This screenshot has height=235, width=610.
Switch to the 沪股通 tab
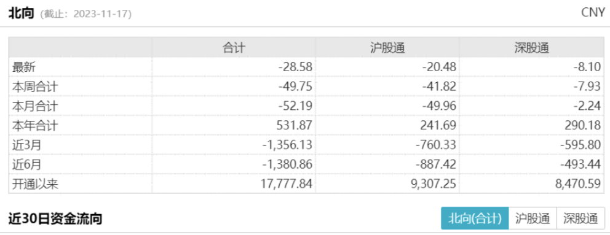pyautogui.click(x=533, y=218)
